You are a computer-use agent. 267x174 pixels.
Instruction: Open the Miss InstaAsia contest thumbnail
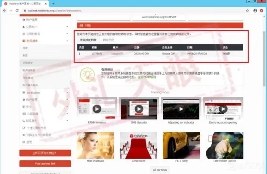click(96, 146)
